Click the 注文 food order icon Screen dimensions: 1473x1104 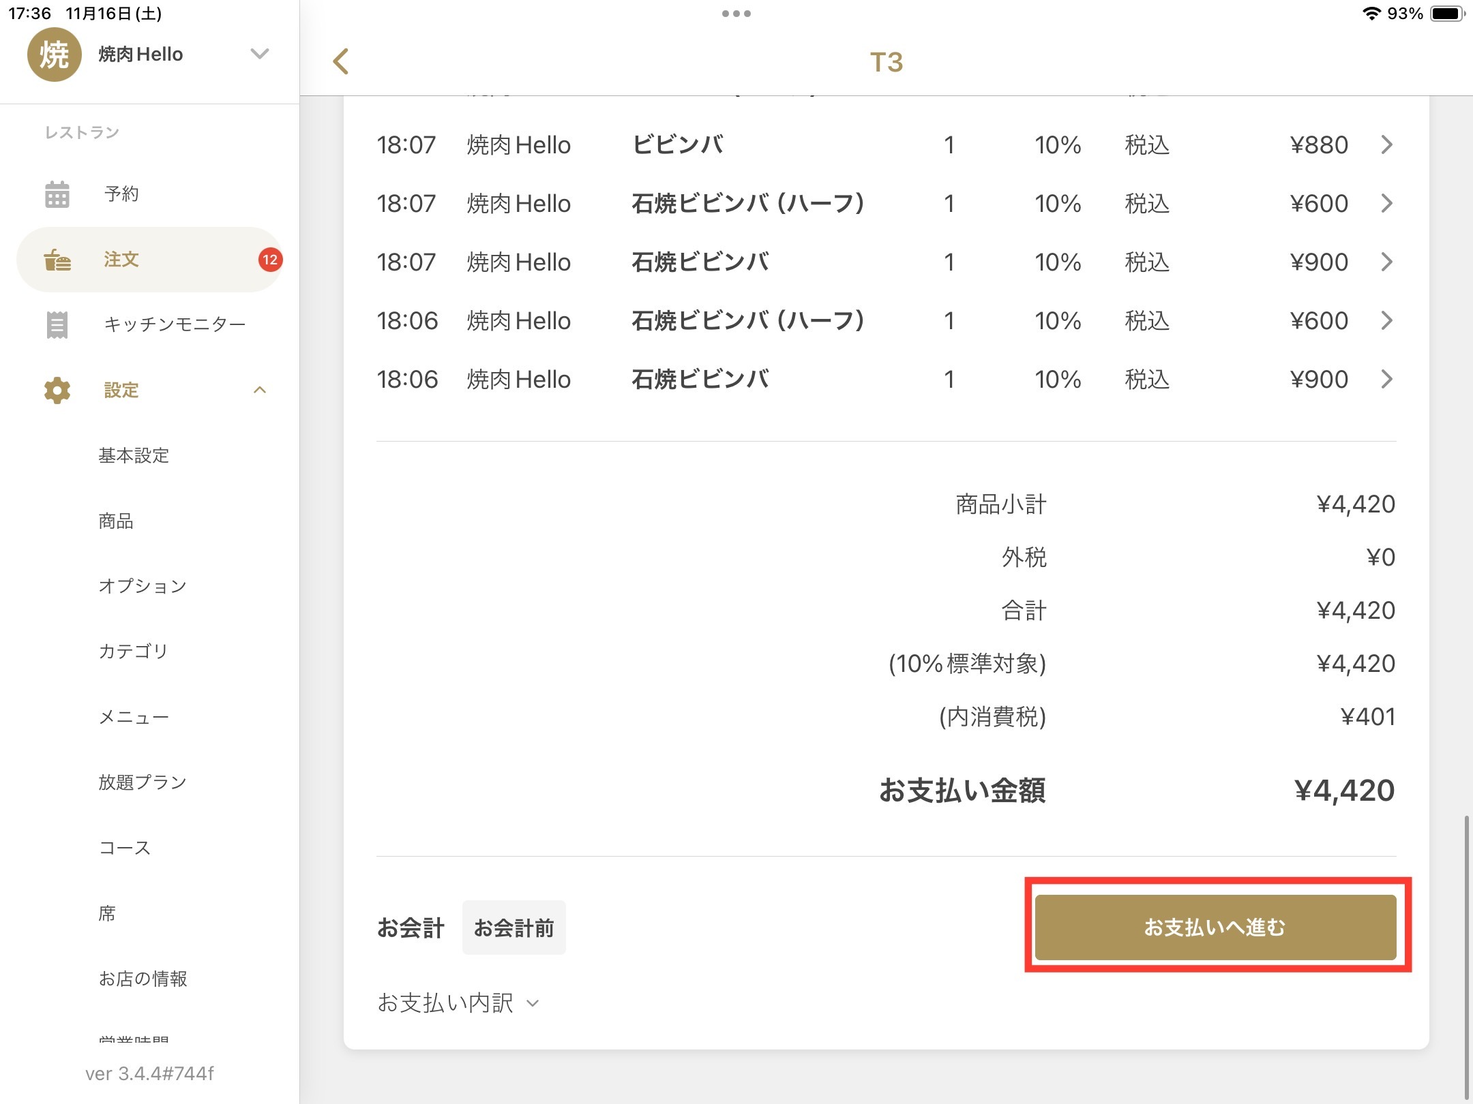coord(57,260)
